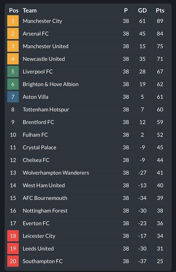Click the orange position 1 badge

pyautogui.click(x=13, y=21)
